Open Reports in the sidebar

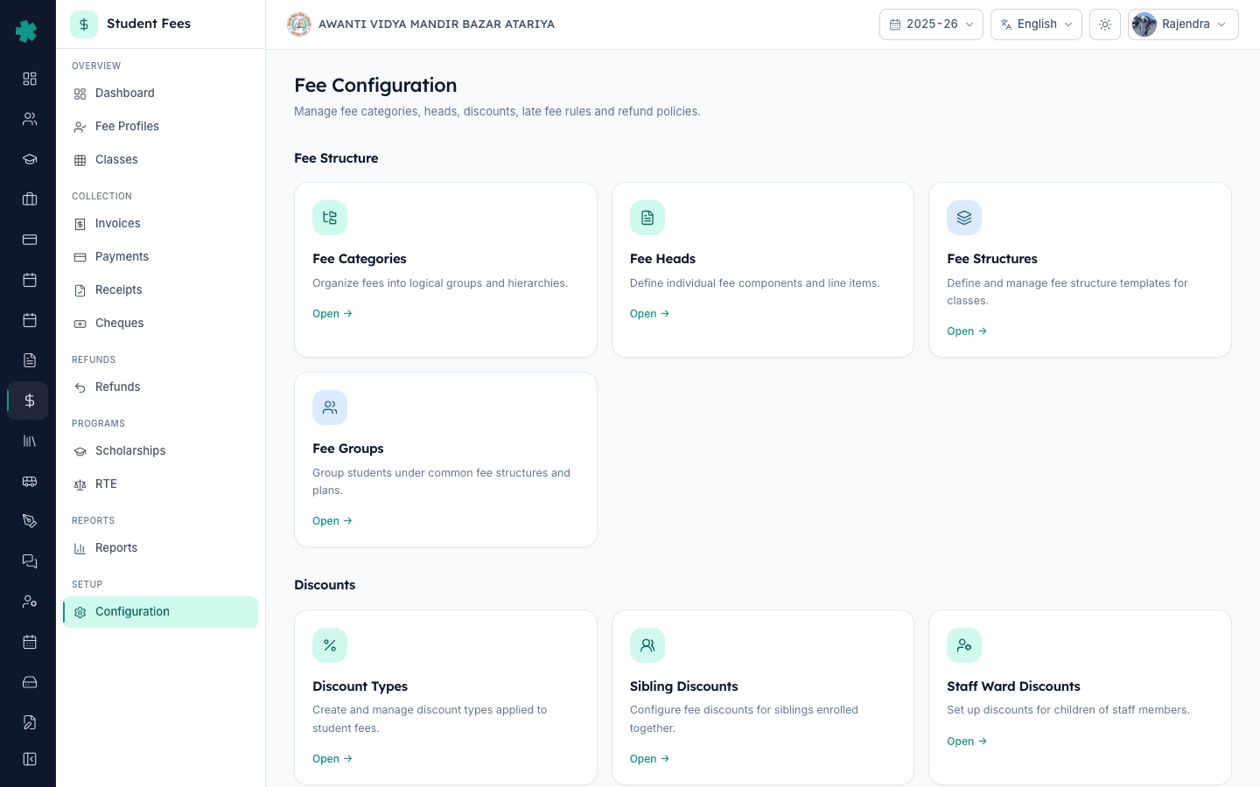[160, 548]
